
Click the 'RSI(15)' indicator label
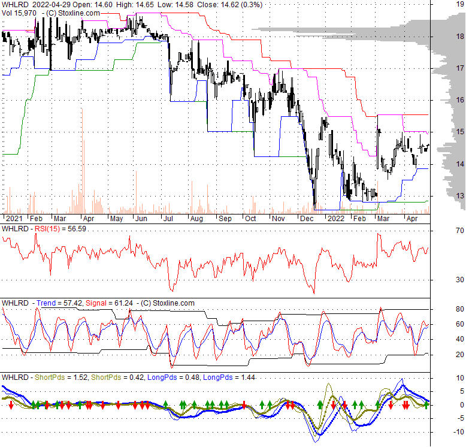(47, 229)
